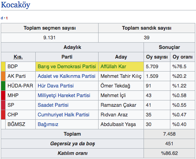
Task: Click the crimson SP color cell
Action: [x=3, y=105]
